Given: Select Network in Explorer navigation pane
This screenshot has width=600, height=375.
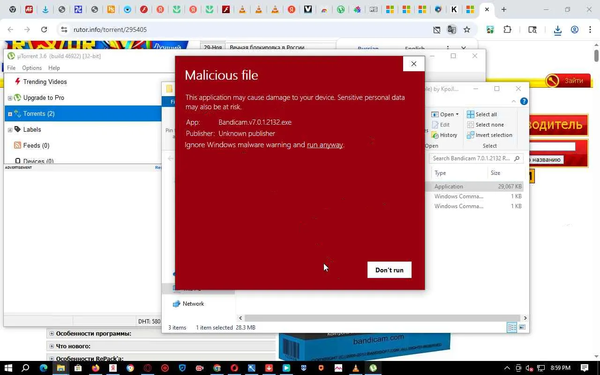Looking at the screenshot, I should 193,304.
